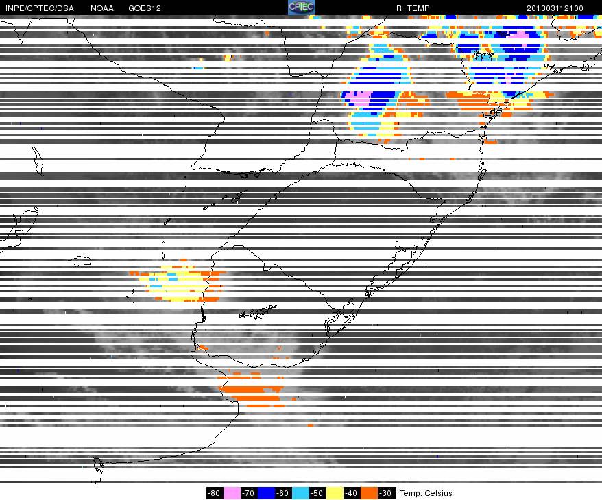This screenshot has height=500, width=602.
Task: Click the 201303112100 timestamp
Action: point(555,8)
